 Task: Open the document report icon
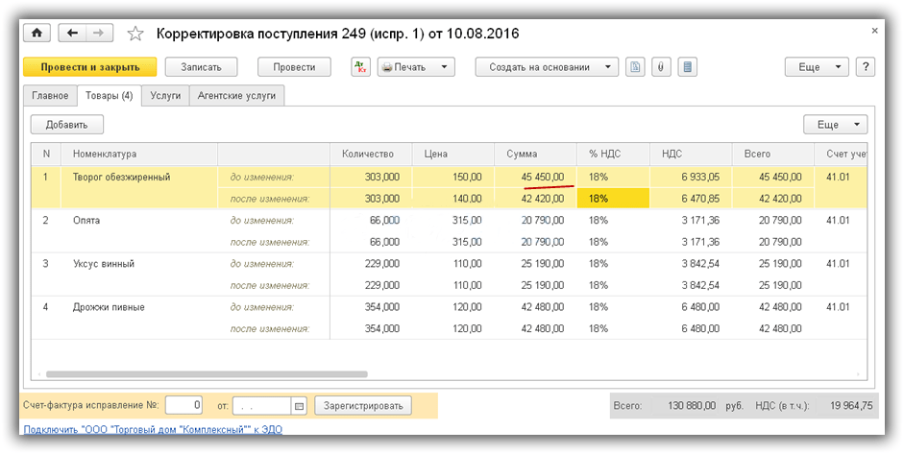[x=635, y=67]
